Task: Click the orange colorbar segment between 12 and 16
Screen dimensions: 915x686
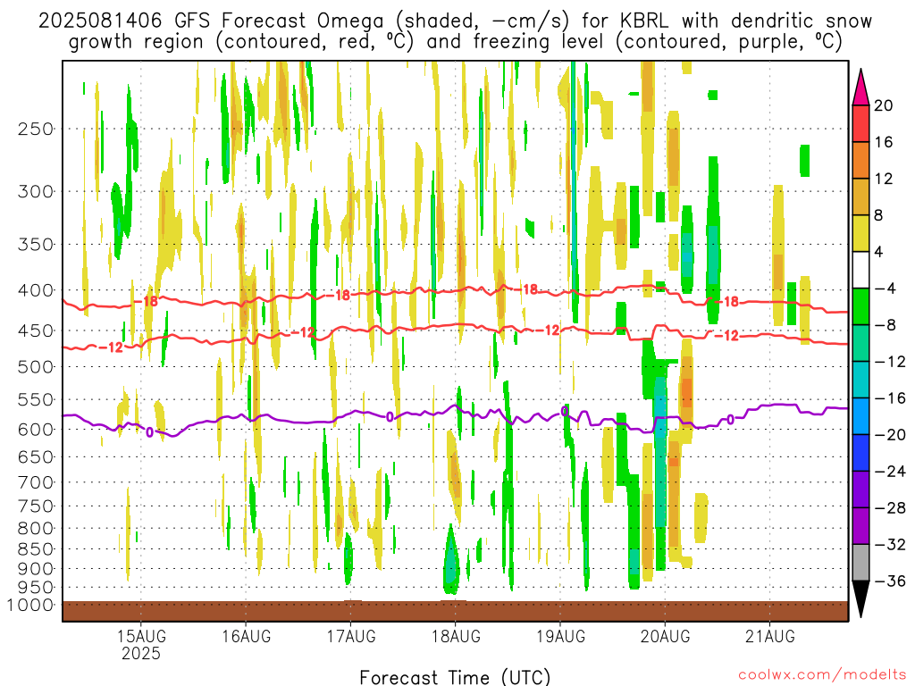Action: (x=860, y=161)
